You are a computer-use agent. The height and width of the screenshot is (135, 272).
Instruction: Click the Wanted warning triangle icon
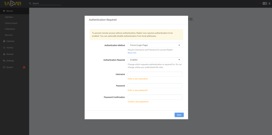click(4, 54)
